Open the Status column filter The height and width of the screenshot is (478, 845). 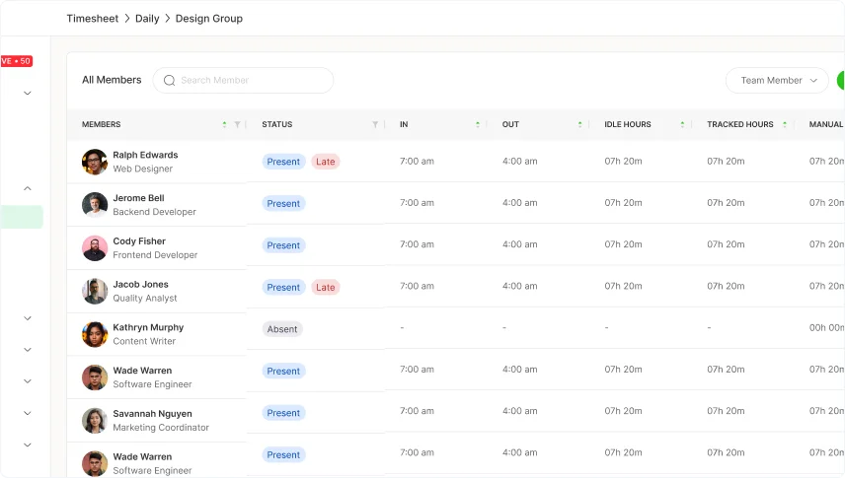click(x=375, y=124)
